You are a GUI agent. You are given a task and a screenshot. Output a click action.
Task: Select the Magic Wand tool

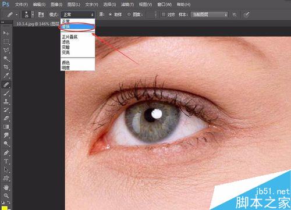click(x=6, y=59)
